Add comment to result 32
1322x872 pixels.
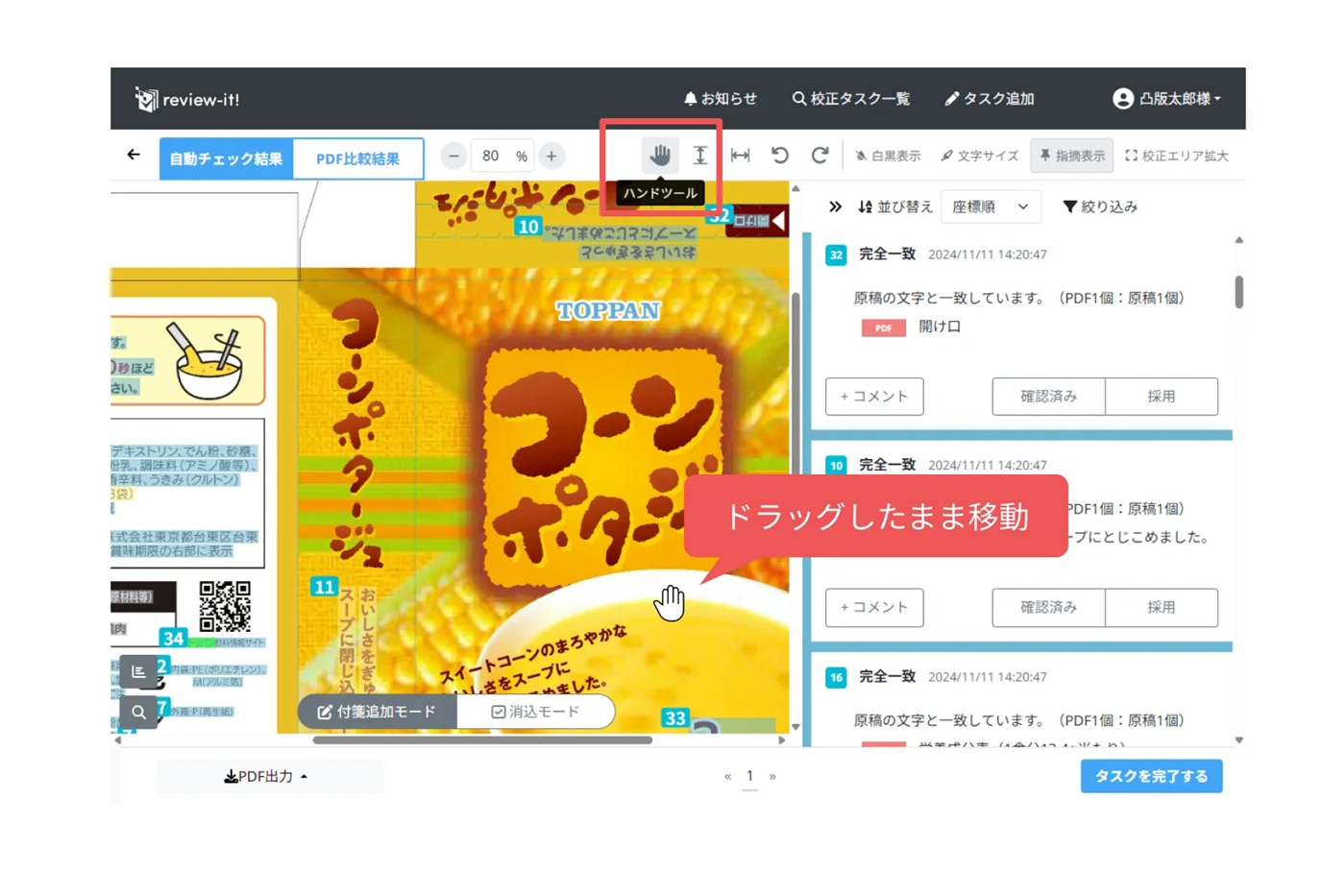coord(874,396)
